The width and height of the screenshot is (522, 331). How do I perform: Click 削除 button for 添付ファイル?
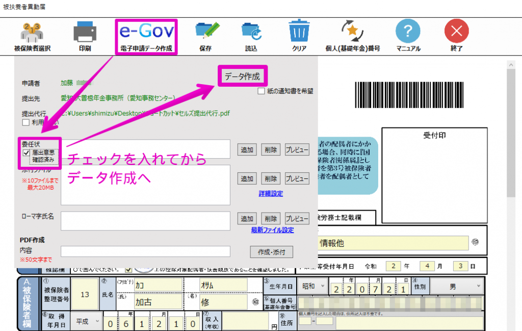tap(271, 179)
